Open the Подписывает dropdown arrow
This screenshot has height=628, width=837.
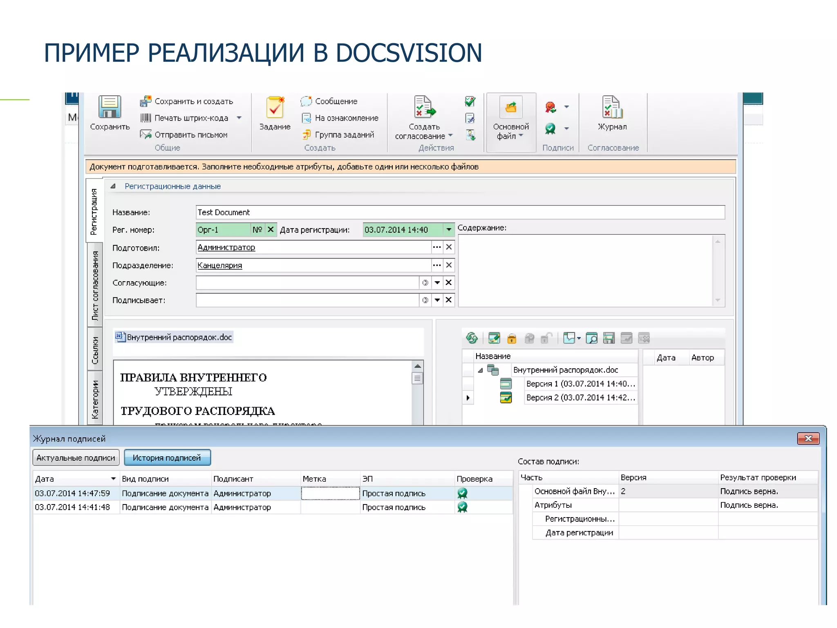click(437, 300)
